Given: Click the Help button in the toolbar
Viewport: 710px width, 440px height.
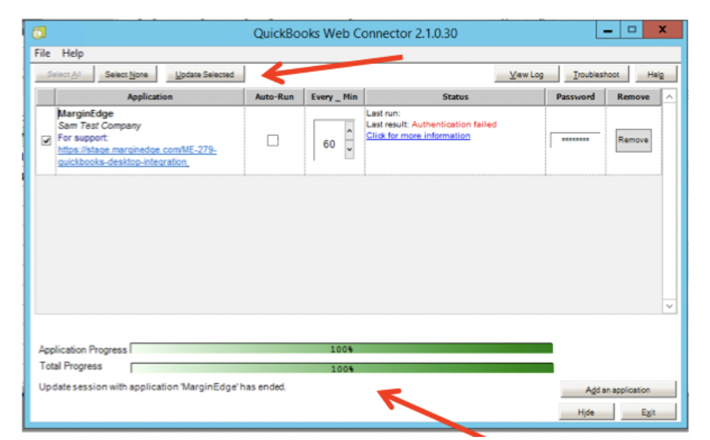Looking at the screenshot, I should click(655, 74).
